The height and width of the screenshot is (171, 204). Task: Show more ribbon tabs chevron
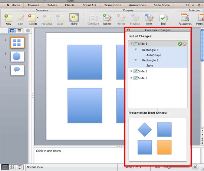tap(187, 5)
